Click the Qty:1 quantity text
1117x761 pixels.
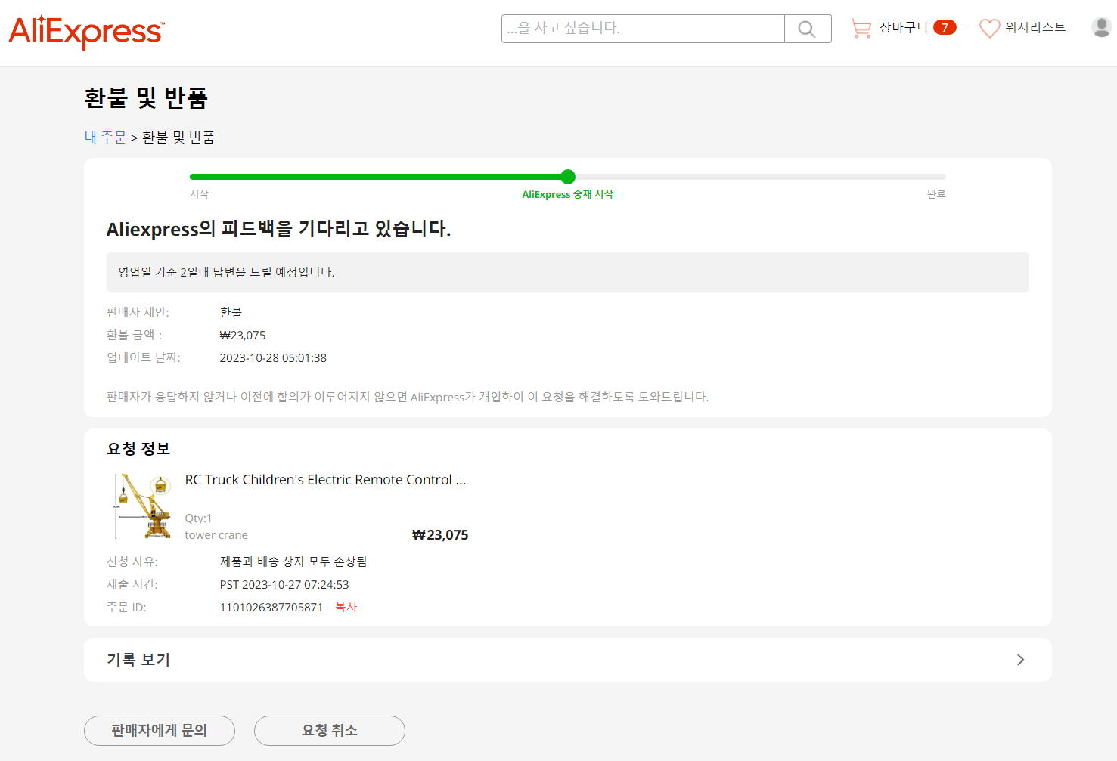(x=198, y=518)
